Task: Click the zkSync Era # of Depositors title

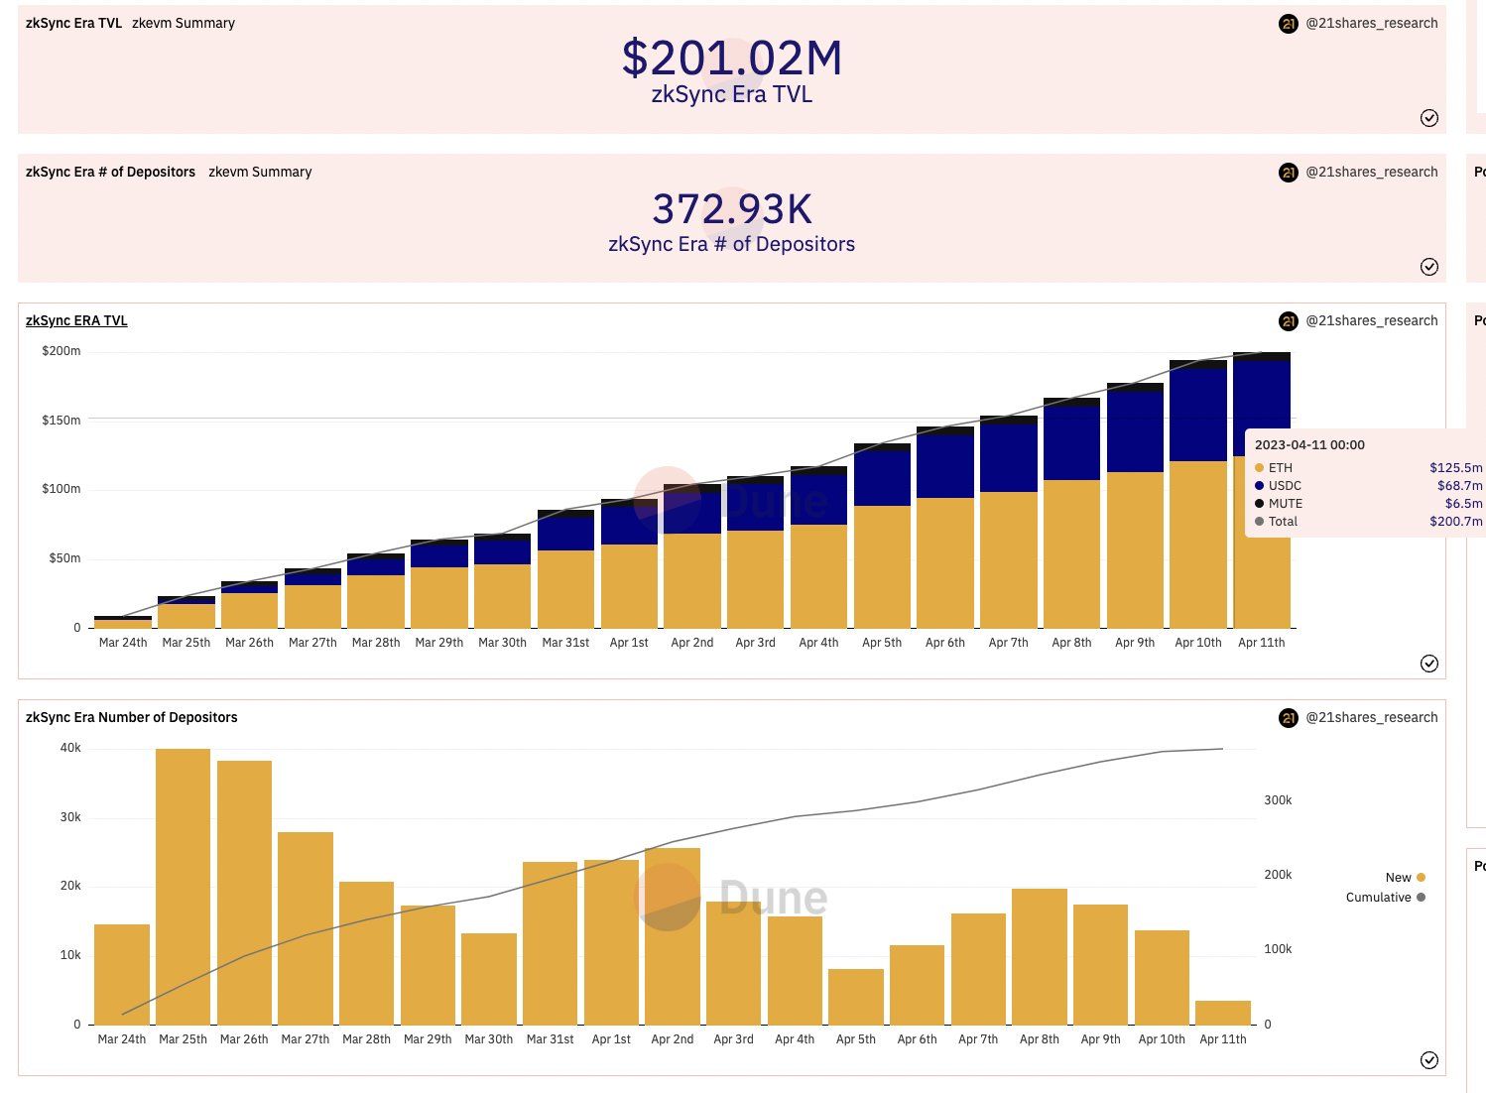Action: pyautogui.click(x=110, y=172)
